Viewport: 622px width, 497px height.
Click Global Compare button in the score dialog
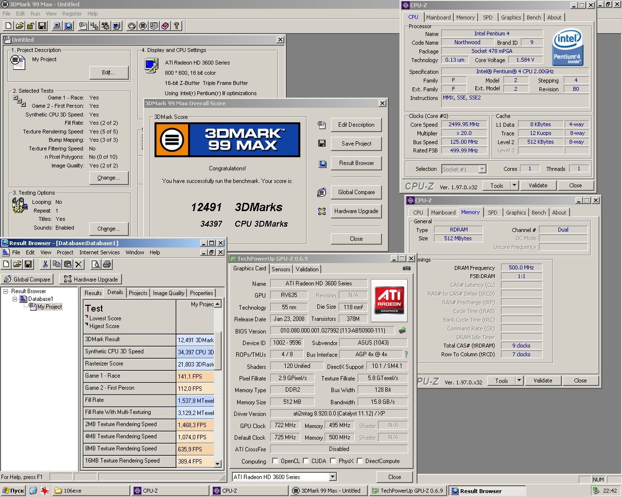coord(356,192)
